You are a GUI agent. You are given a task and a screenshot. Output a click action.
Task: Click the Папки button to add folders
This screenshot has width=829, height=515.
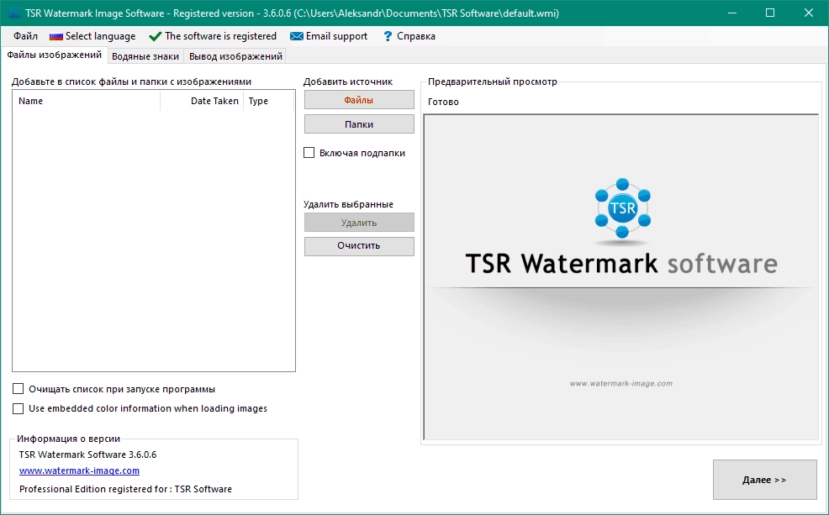tap(359, 124)
